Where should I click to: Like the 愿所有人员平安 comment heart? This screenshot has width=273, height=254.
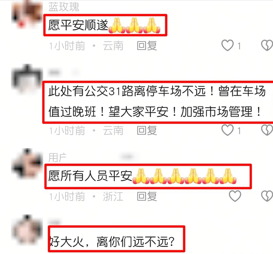click(235, 196)
